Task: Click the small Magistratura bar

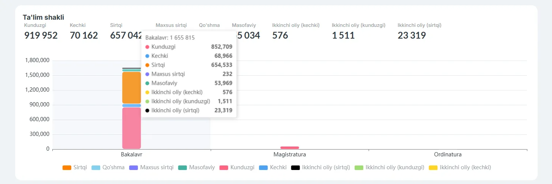Action: pos(289,148)
